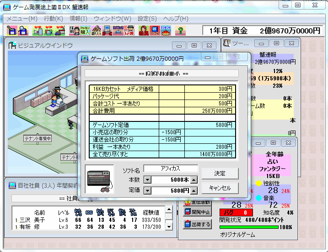Click 運送会社の取り分 -1500円 cell
Image resolution: width=328 pixels, height=252 pixels.
click(x=172, y=139)
